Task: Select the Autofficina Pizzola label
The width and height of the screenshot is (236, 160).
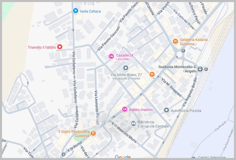Action: pos(186,111)
